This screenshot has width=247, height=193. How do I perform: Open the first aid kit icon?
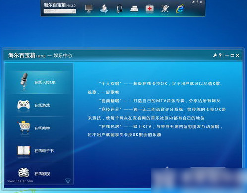coord(150,8)
